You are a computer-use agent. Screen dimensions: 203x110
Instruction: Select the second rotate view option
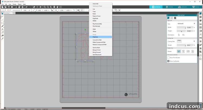pos(183,51)
